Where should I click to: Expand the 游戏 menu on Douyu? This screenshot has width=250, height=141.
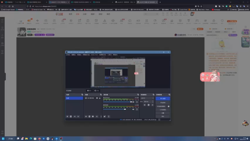pos(101,14)
